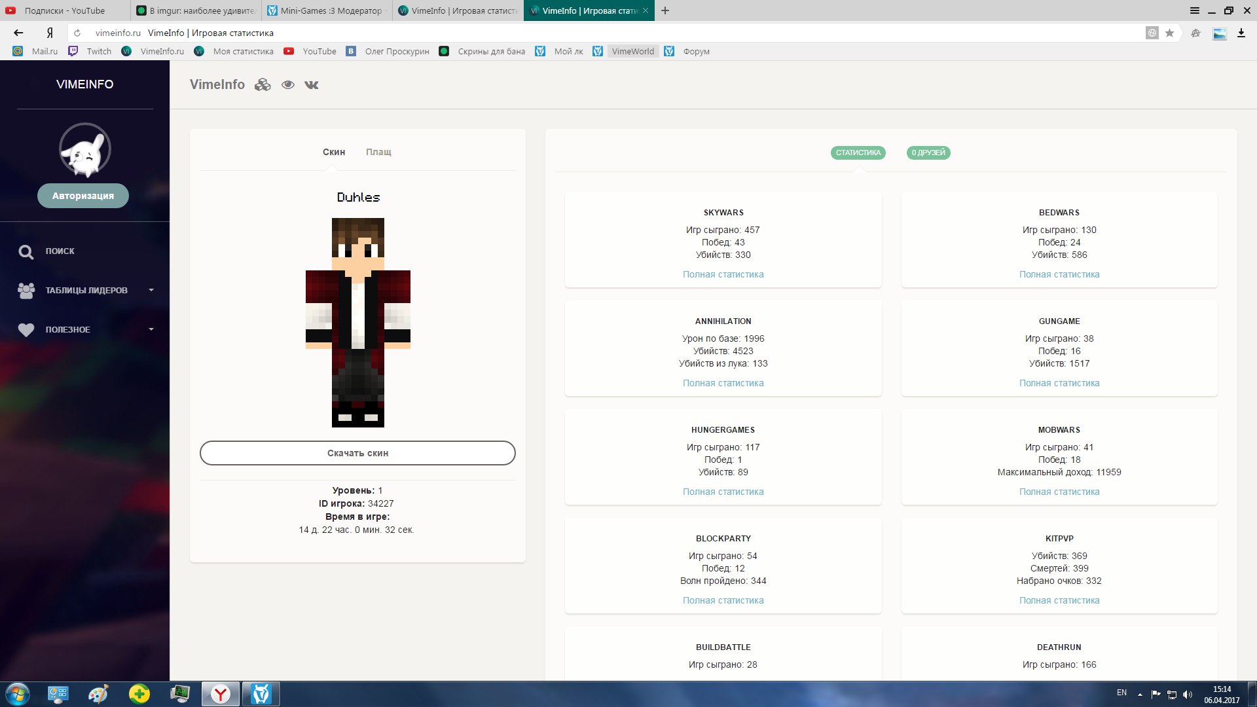Expand the ПОЛЕЗНОЕ dropdown arrow

pos(151,329)
